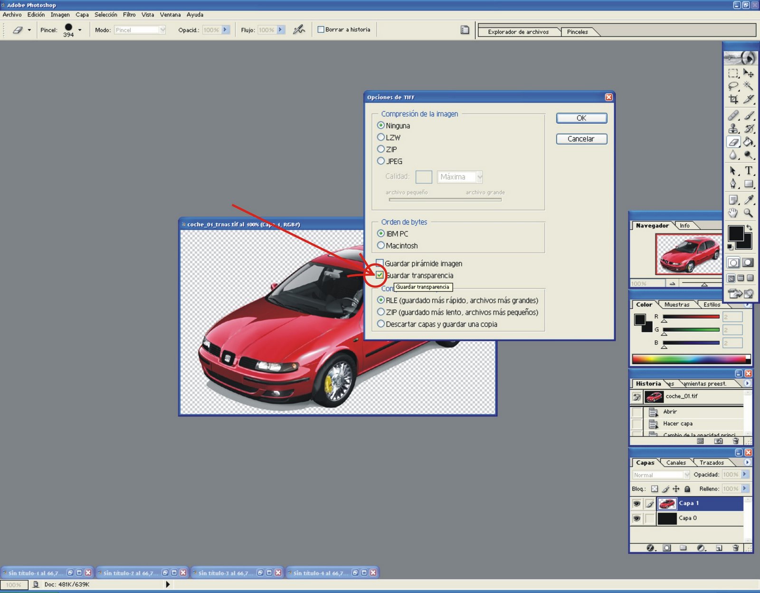Select the Type (T) tool

749,171
